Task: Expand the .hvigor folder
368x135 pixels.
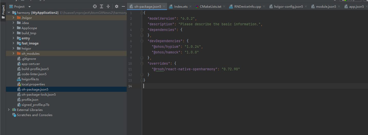Action: tap(14, 18)
